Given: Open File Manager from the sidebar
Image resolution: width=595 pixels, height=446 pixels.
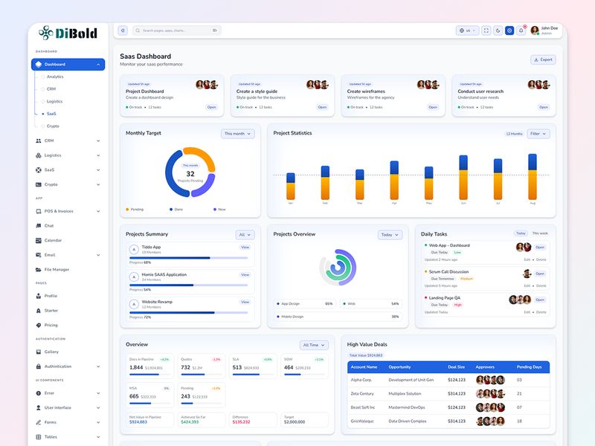Looking at the screenshot, I should [52, 270].
